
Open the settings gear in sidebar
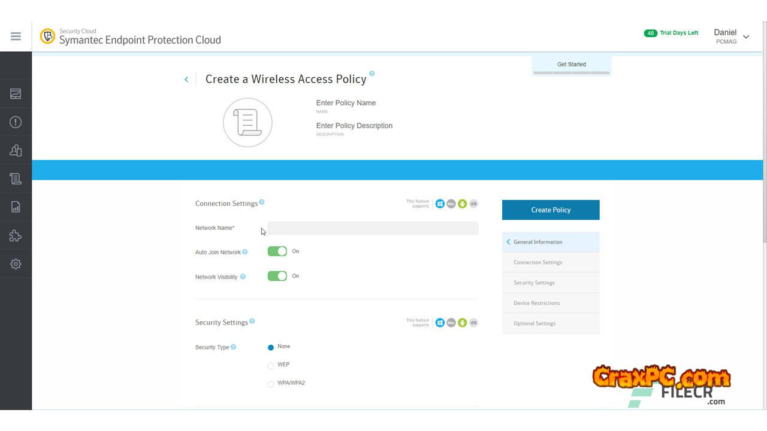tap(16, 264)
